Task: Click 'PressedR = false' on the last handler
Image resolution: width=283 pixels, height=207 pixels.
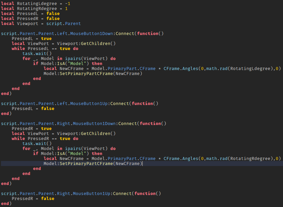Action: pyautogui.click(x=33, y=199)
